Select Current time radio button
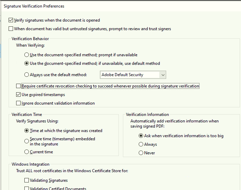This screenshot has width=241, height=190. tap(27, 152)
